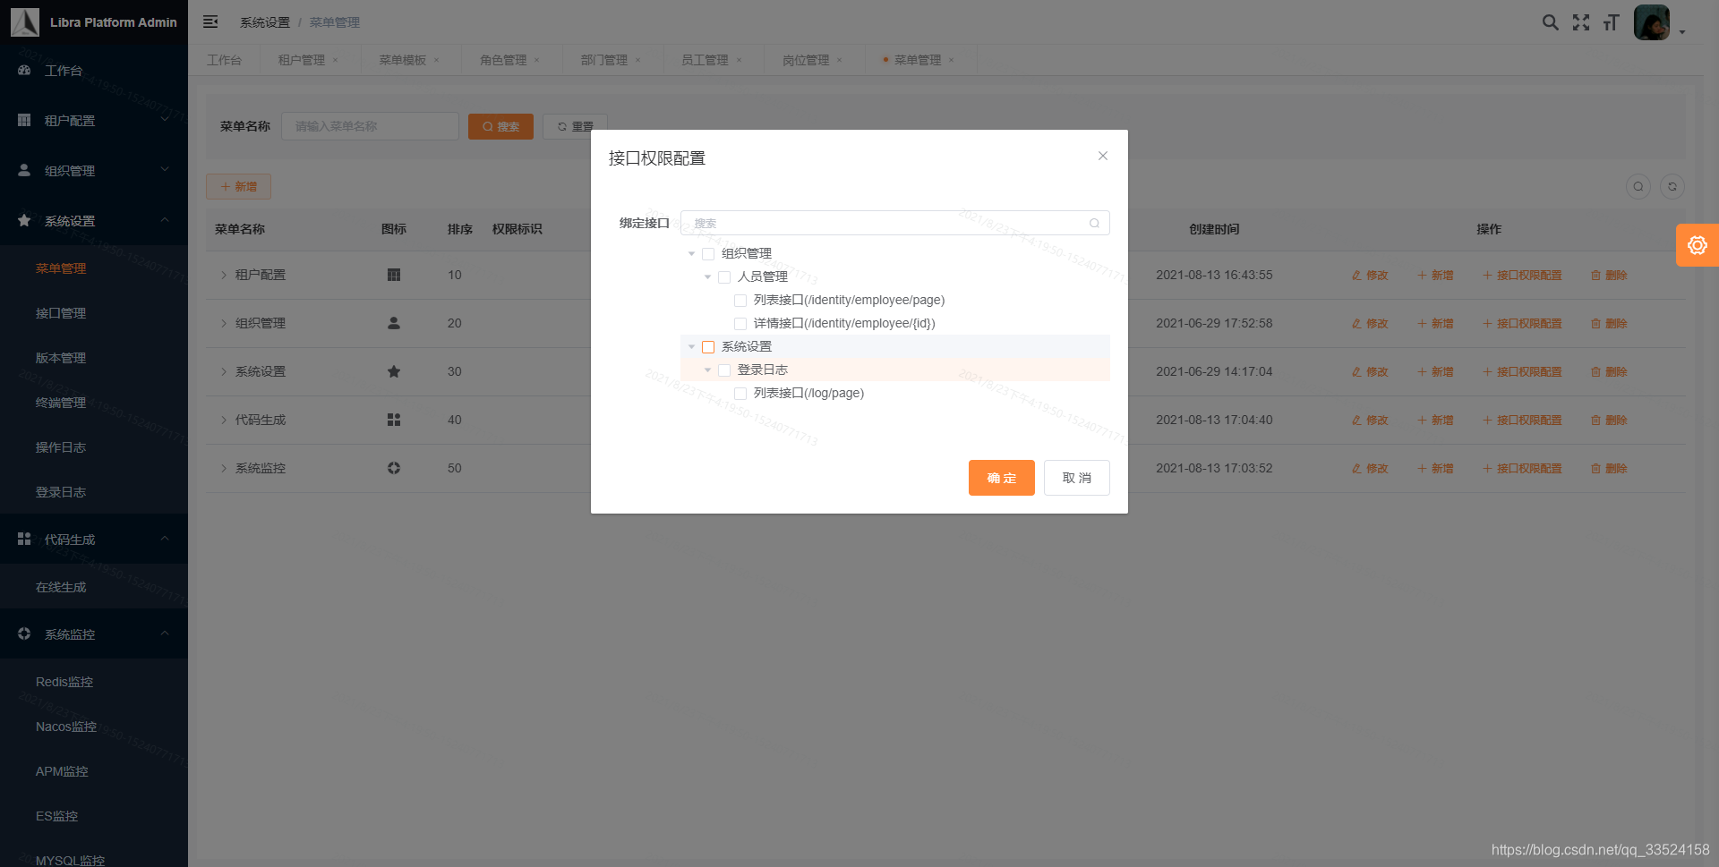Click the font size (tT) icon
Image resolution: width=1719 pixels, height=867 pixels.
click(x=1611, y=22)
